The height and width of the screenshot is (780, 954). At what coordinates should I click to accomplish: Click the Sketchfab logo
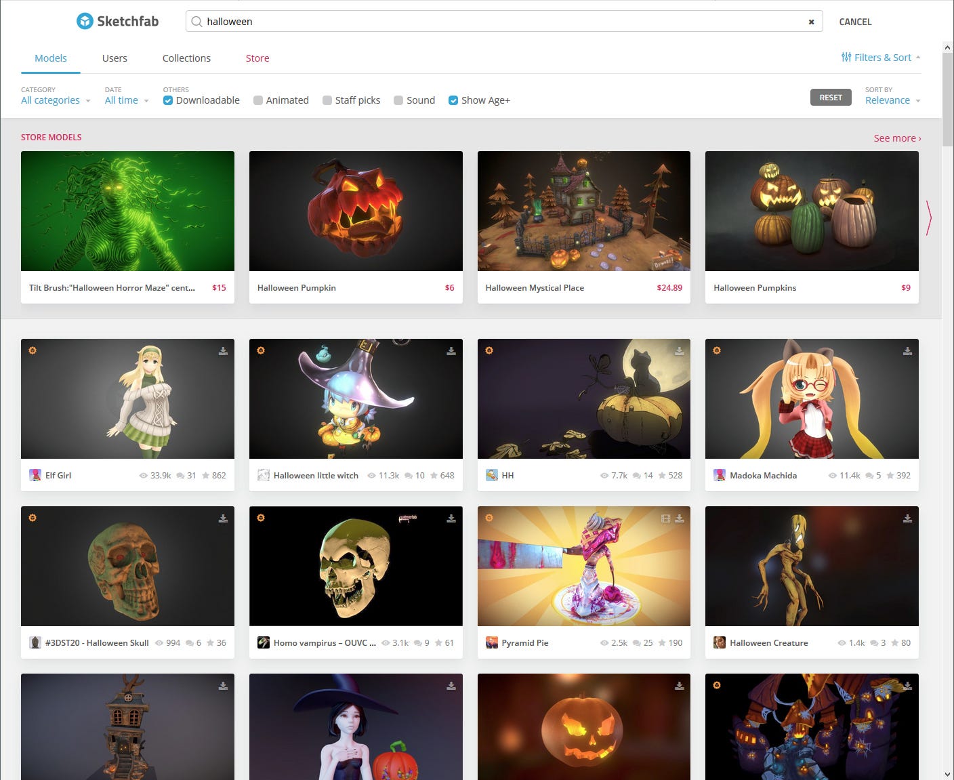(117, 21)
